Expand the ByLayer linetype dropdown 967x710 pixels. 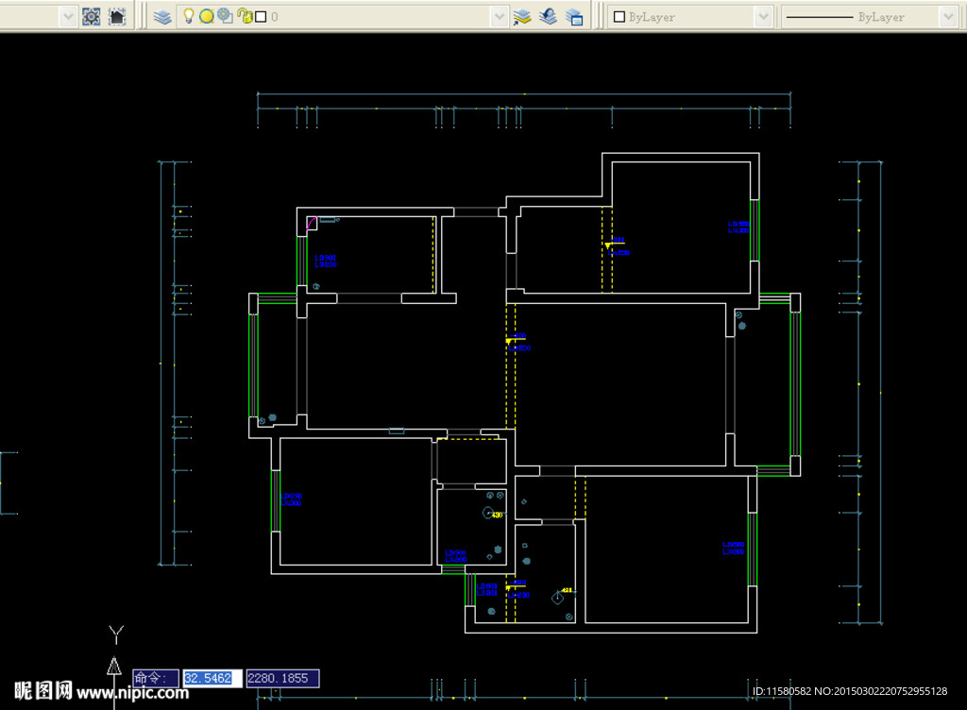pyautogui.click(x=947, y=16)
